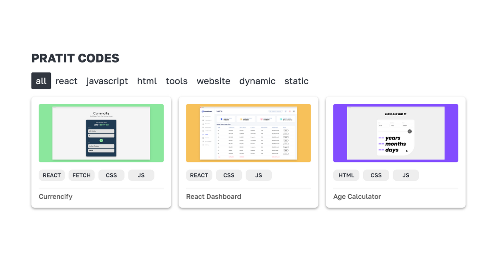The height and width of the screenshot is (261, 497).
Task: Filter projects by 'javascript'
Action: (x=107, y=81)
